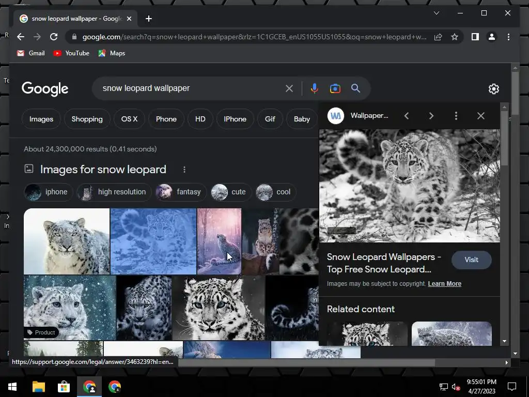Viewport: 529px width, 397px height.
Task: Visit the wallpaper source page
Action: coord(471,259)
